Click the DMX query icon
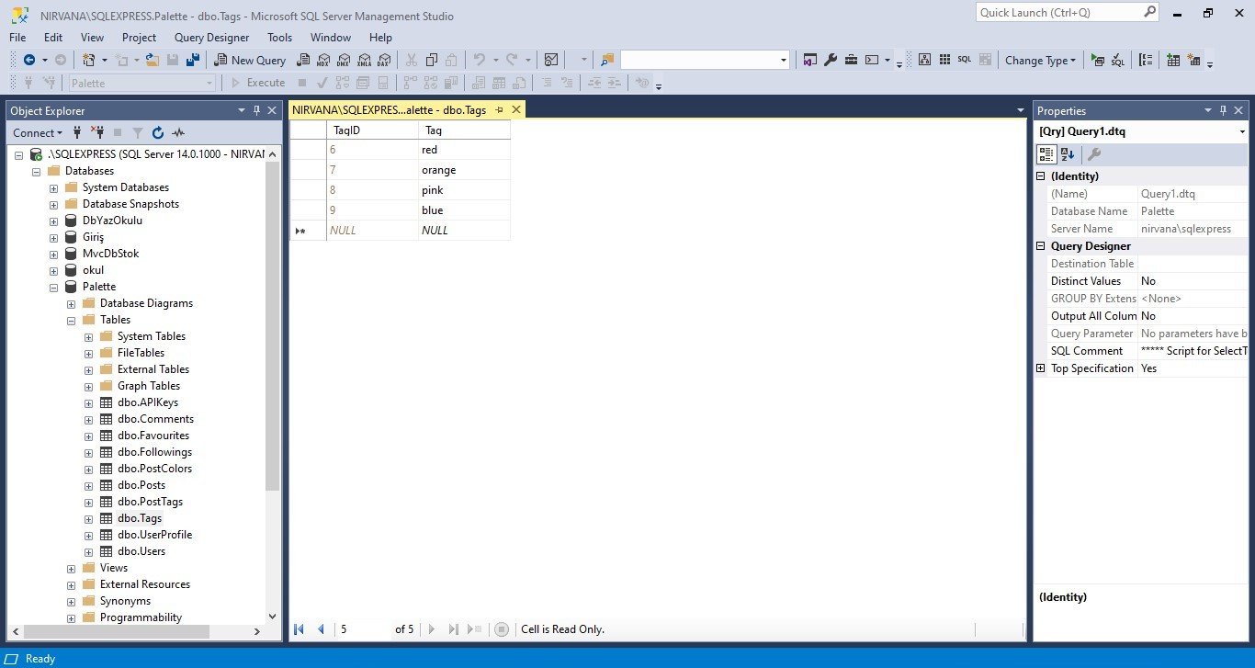 [x=343, y=60]
